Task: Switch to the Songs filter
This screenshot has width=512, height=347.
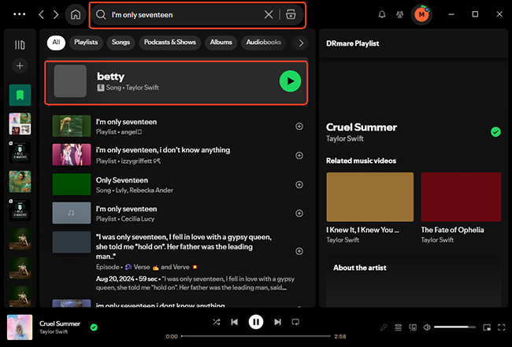Action: pos(121,42)
